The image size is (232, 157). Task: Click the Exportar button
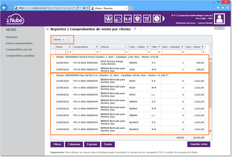92,144
